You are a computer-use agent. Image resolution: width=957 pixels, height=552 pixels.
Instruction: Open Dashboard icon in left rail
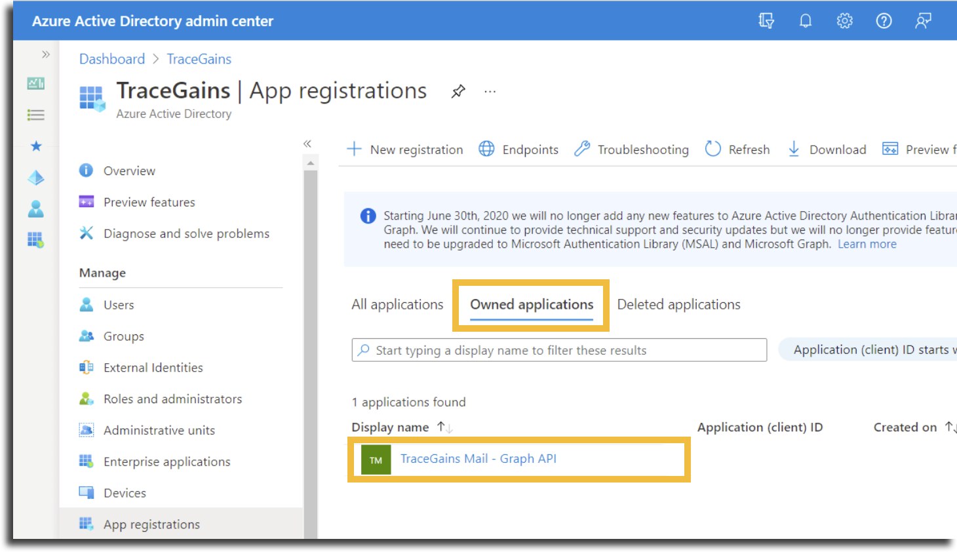(36, 83)
